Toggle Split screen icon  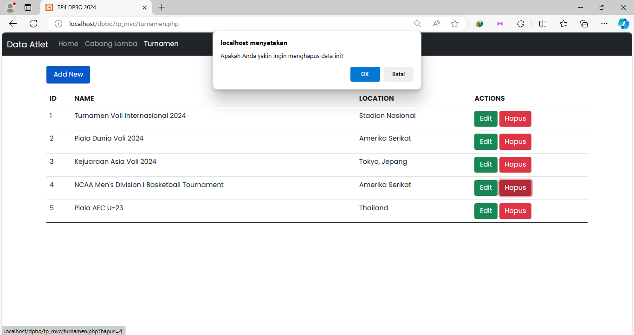543,24
